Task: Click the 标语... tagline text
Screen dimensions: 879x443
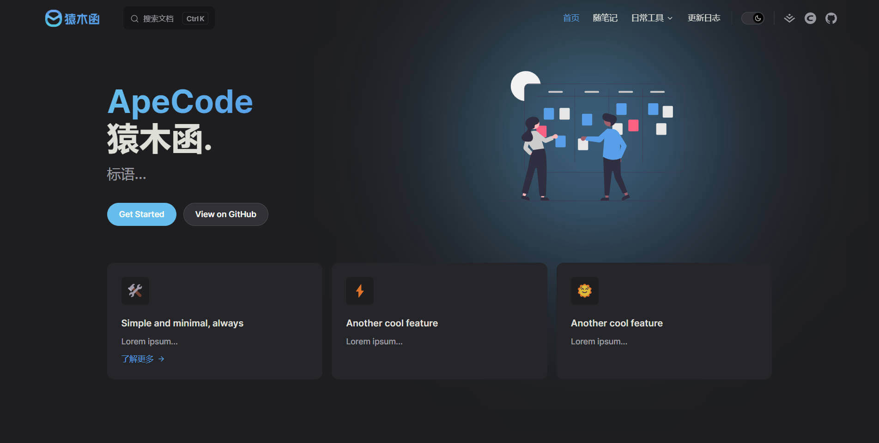Action: (127, 174)
